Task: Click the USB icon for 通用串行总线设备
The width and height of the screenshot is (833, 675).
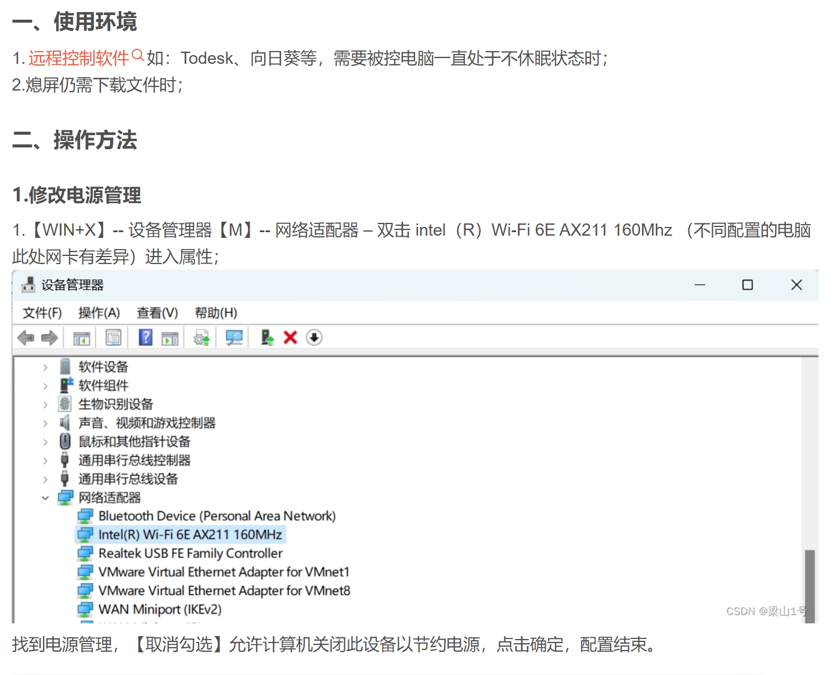Action: [x=65, y=478]
